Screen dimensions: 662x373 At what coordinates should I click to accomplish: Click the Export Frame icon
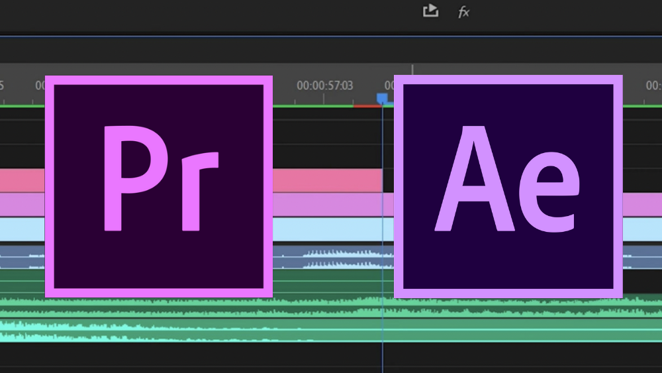tap(430, 11)
